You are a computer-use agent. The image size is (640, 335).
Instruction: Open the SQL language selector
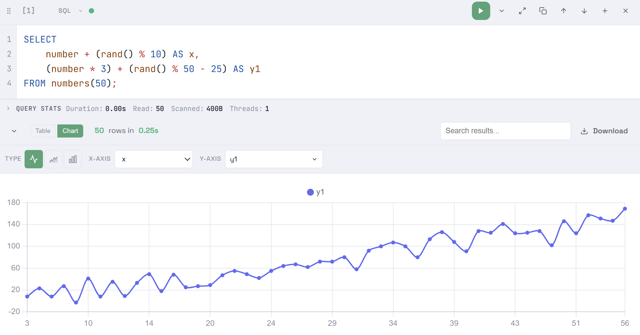[x=70, y=11]
